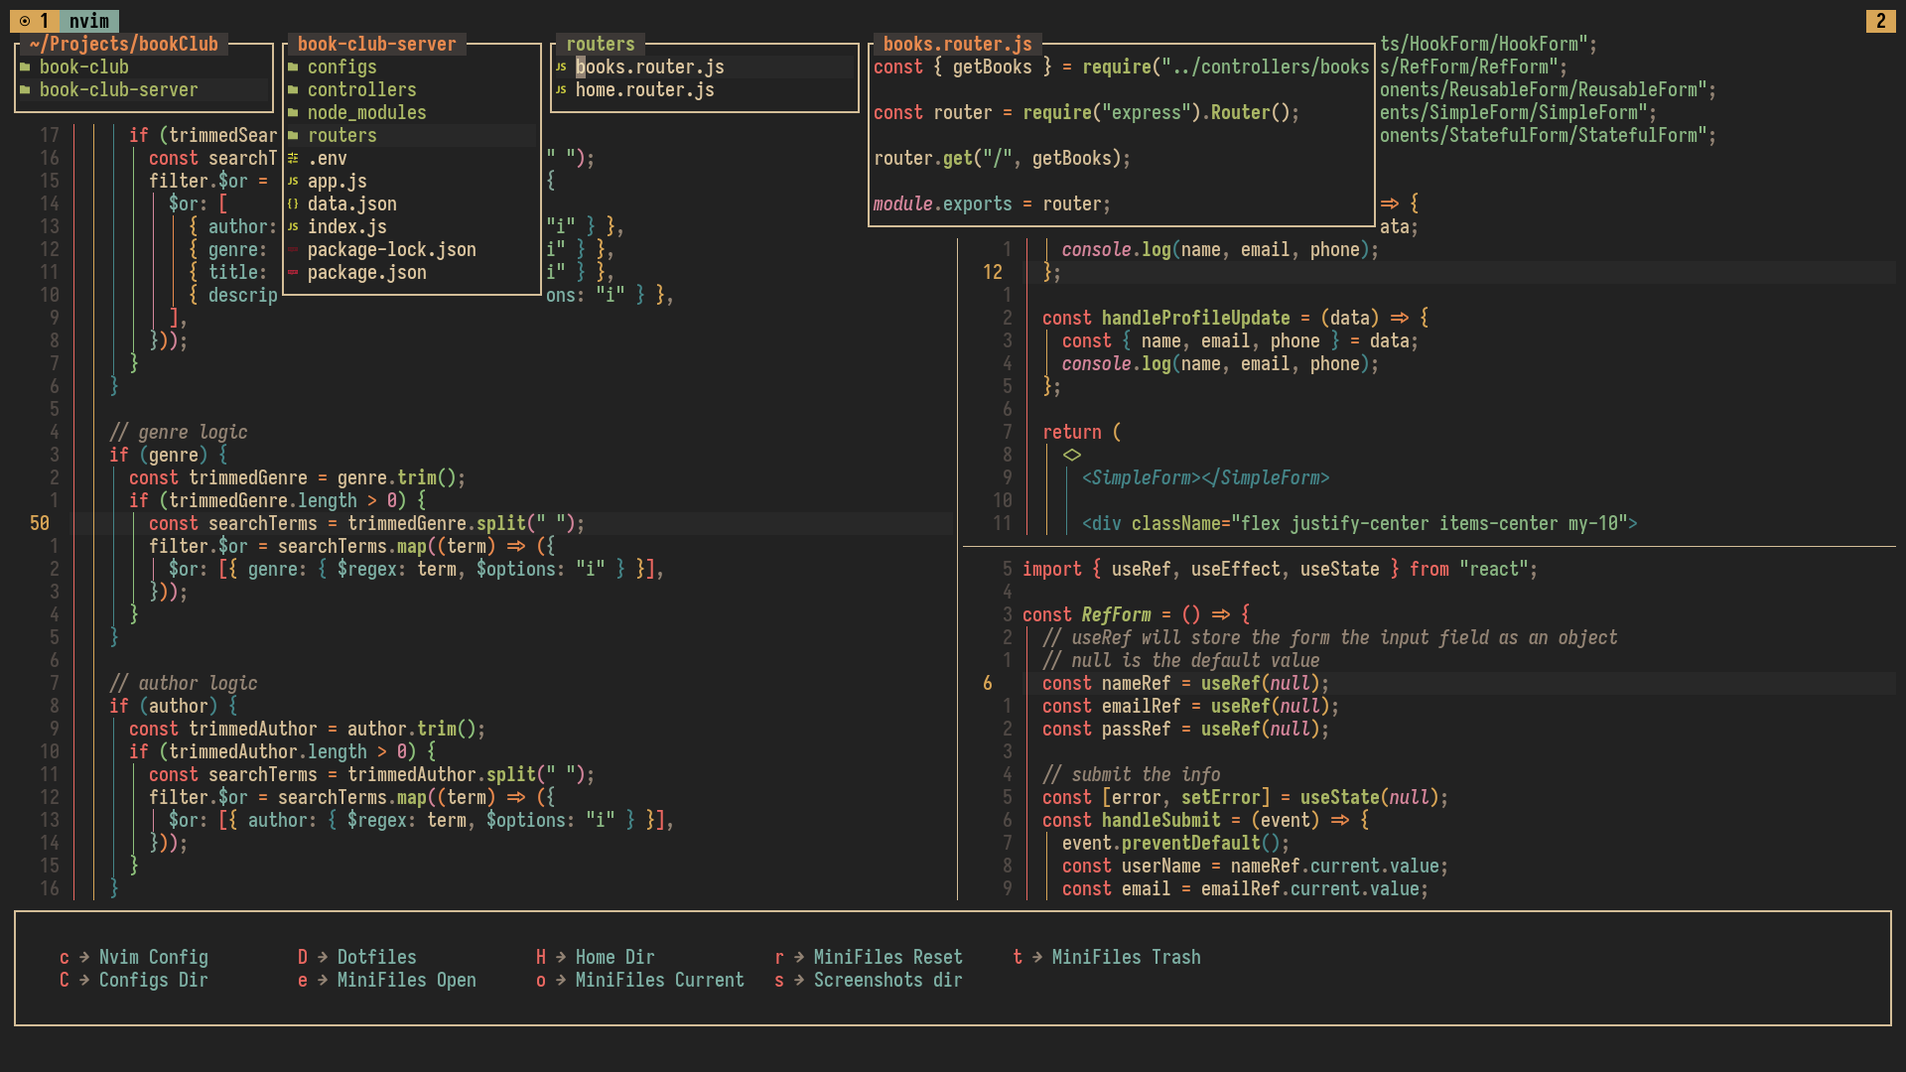Viewport: 1906px width, 1072px height.
Task: Click the JS icon beside app.js
Action: 293,182
